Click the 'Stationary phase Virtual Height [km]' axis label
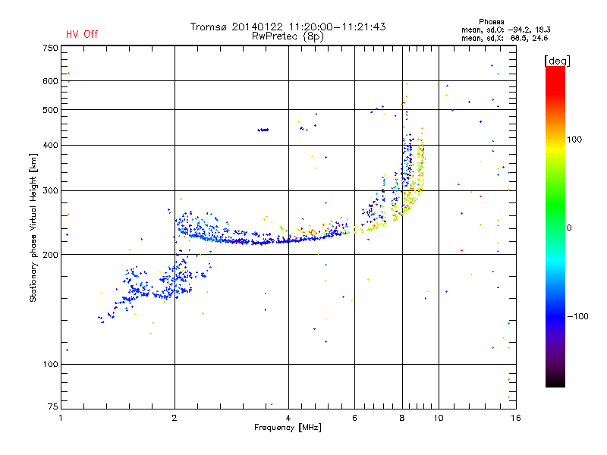607x455 pixels. click(x=33, y=228)
